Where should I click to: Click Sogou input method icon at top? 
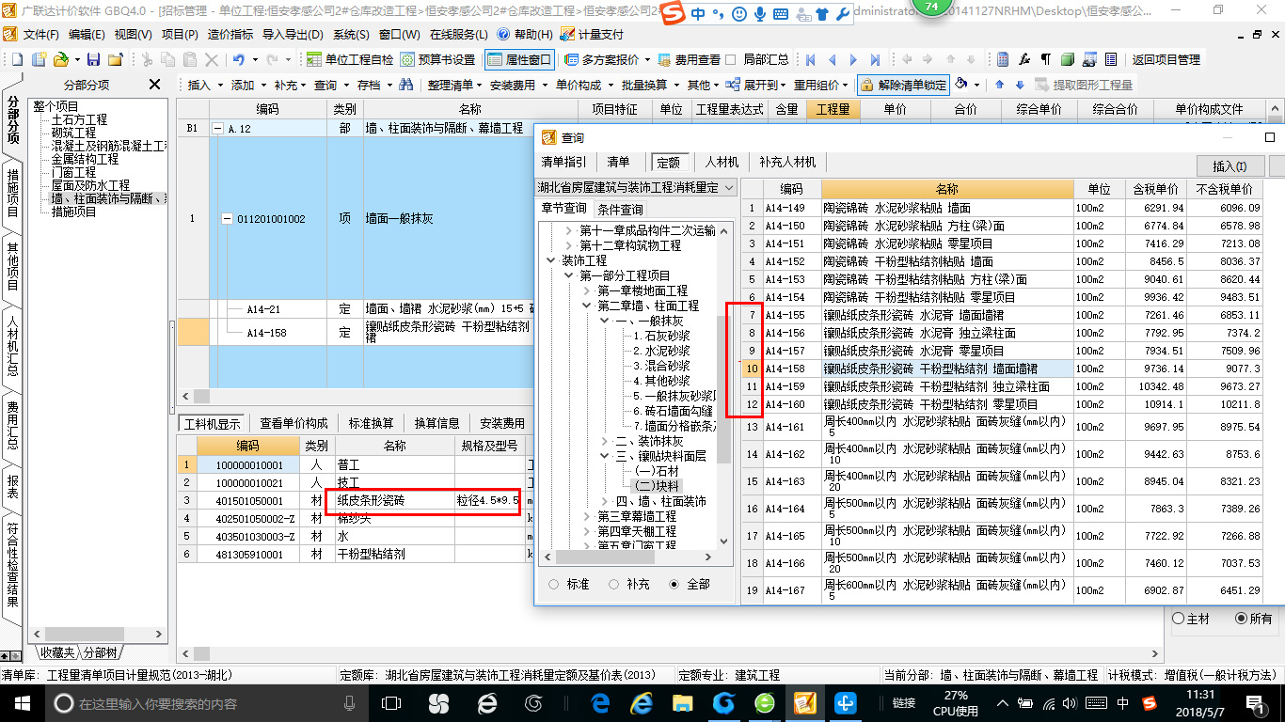coord(674,14)
